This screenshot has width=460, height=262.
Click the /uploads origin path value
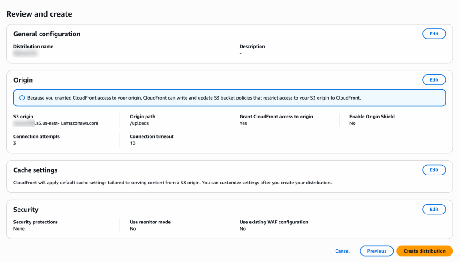pyautogui.click(x=139, y=123)
